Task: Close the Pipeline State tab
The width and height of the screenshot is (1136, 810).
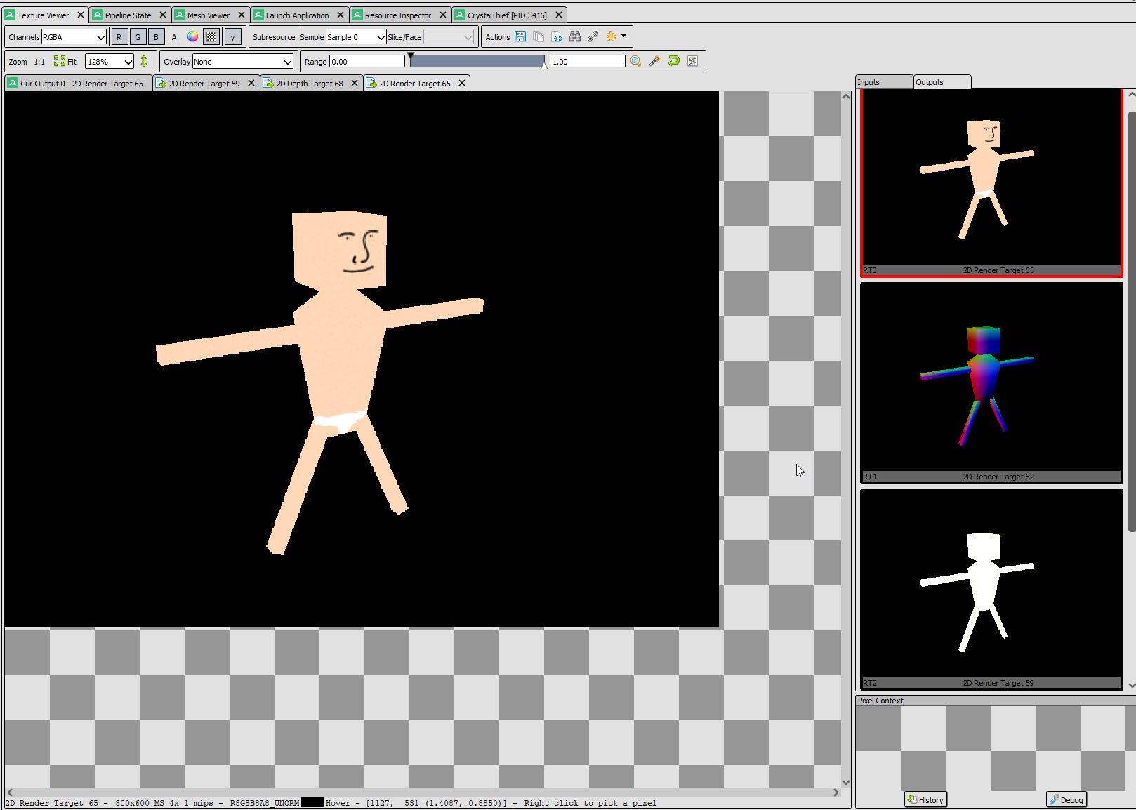Action: [x=163, y=15]
